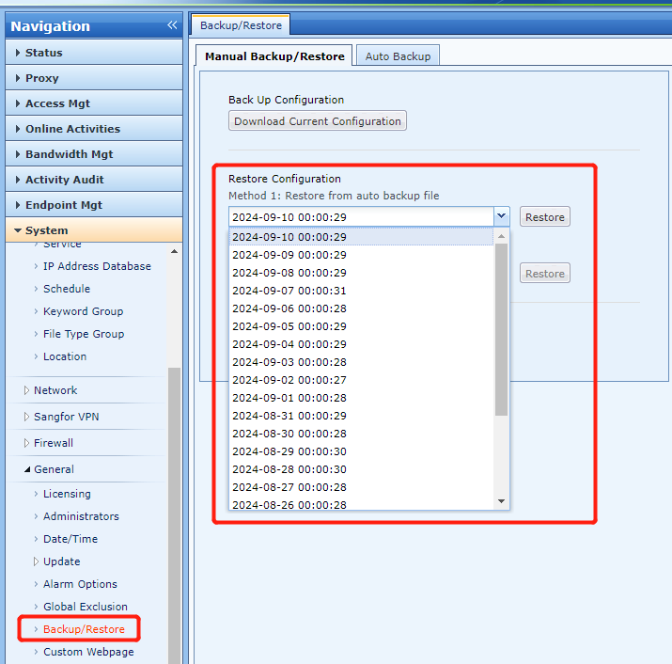This screenshot has height=664, width=672.
Task: Click the auto backup date combo field
Action: tap(361, 216)
